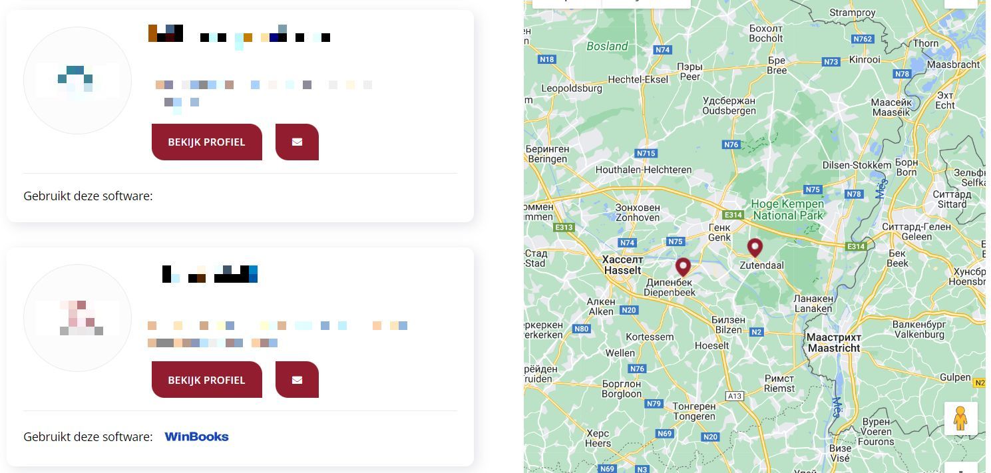Image resolution: width=991 pixels, height=473 pixels.
Task: Click envelope icon on second listing
Action: pos(297,379)
